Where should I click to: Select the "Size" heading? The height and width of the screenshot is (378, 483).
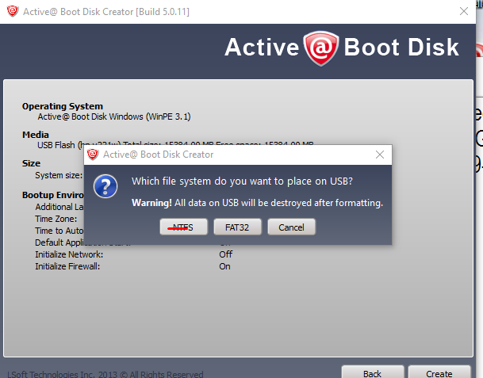(31, 163)
